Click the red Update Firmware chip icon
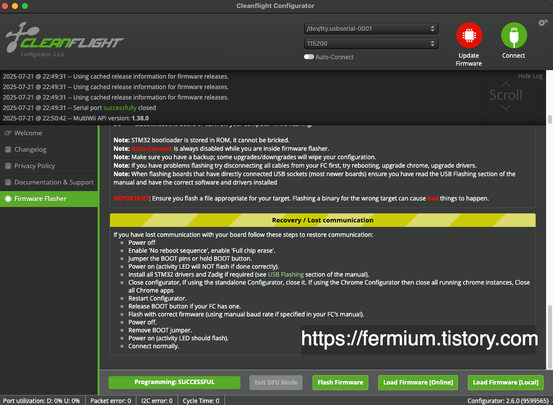The height and width of the screenshot is (405, 553). tap(469, 35)
